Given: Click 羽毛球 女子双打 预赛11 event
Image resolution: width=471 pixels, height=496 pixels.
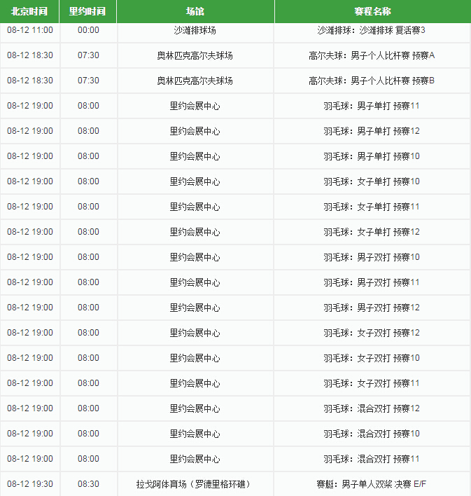Looking at the screenshot, I should 371,383.
